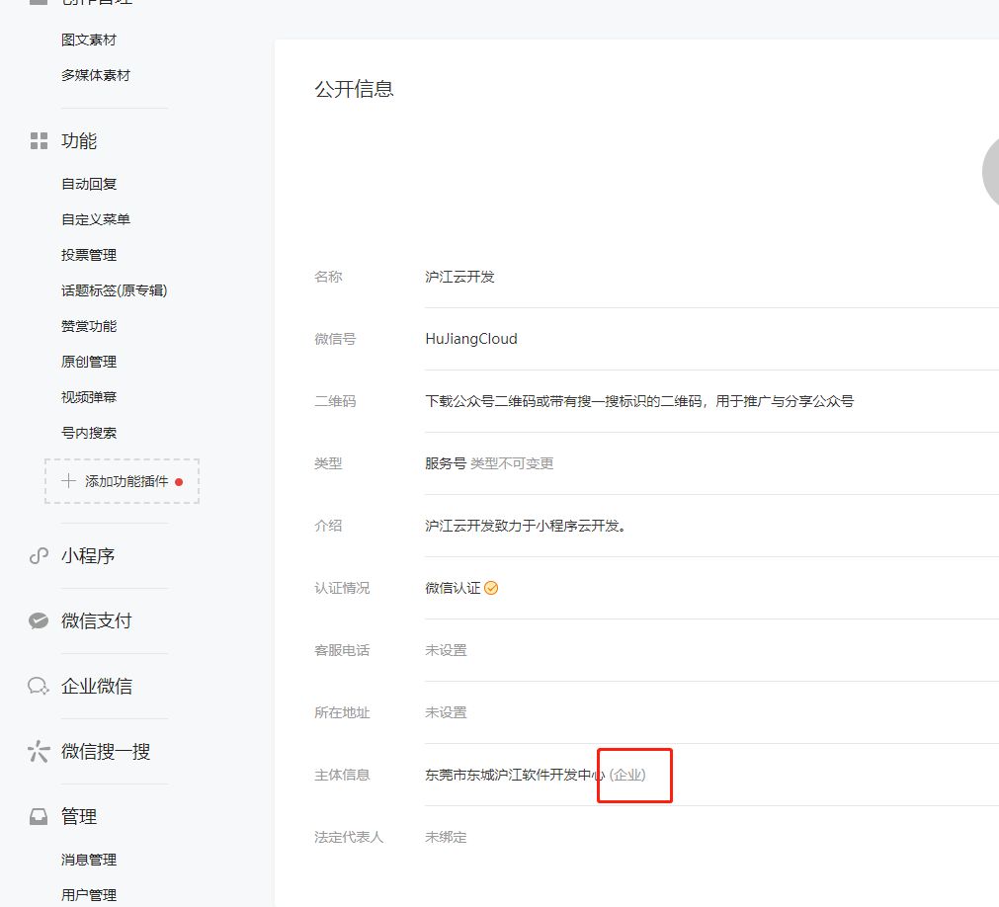
Task: Click the orange verified badge next to 微信认证
Action: 491,588
